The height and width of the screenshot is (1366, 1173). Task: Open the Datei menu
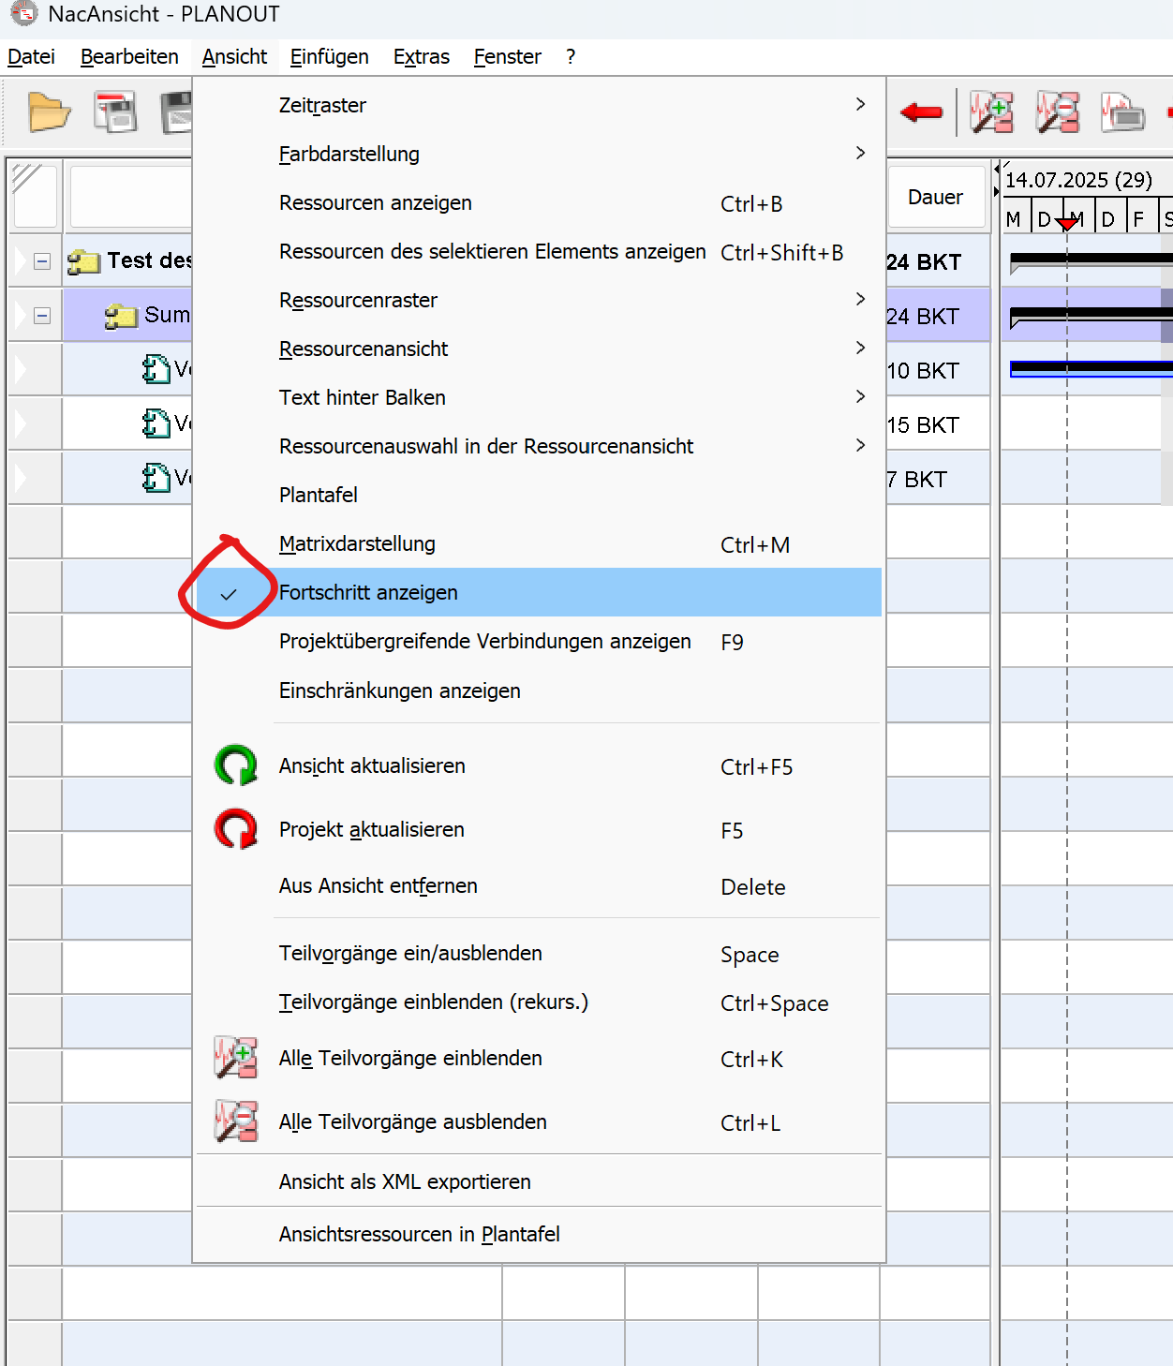click(31, 56)
